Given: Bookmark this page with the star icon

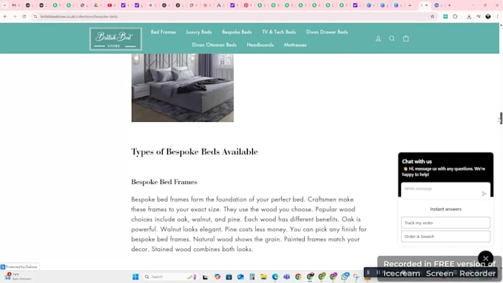Looking at the screenshot, I should tap(432, 16).
